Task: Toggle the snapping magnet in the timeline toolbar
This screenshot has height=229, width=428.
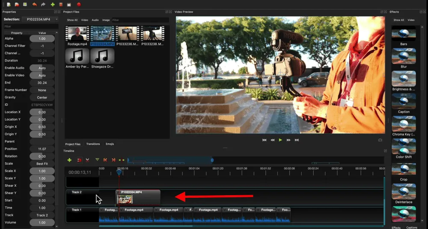Action: coord(79,160)
